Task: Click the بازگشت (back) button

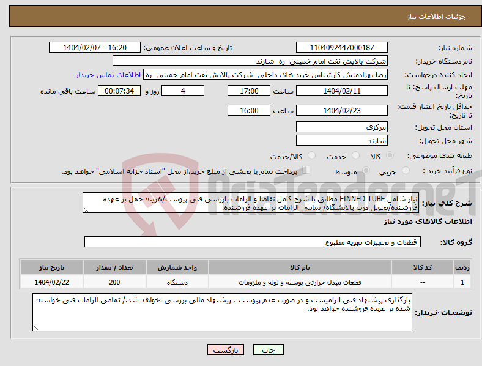Action: [225, 349]
